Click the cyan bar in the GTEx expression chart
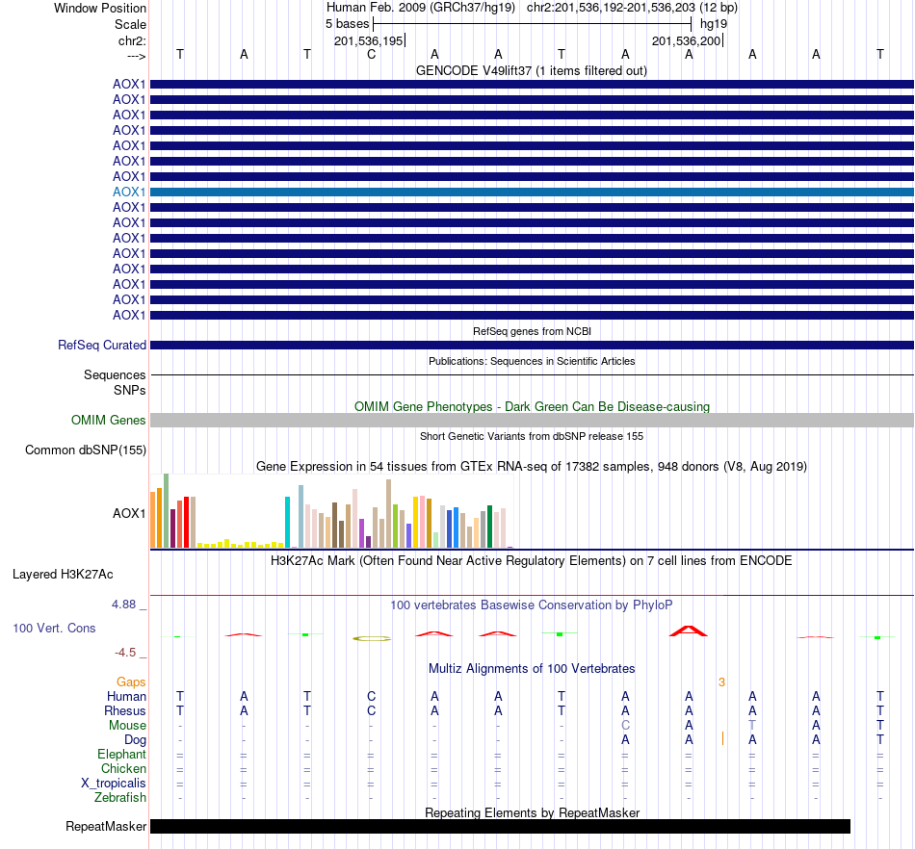Viewport: 915px width, 849px height. (287, 522)
